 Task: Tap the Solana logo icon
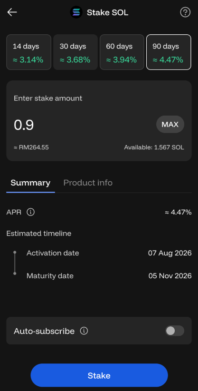coord(76,12)
